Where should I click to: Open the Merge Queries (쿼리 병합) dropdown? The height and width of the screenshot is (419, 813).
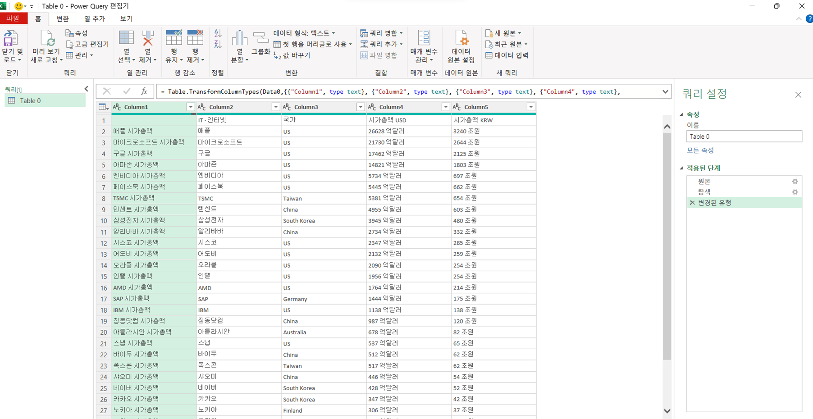click(381, 33)
